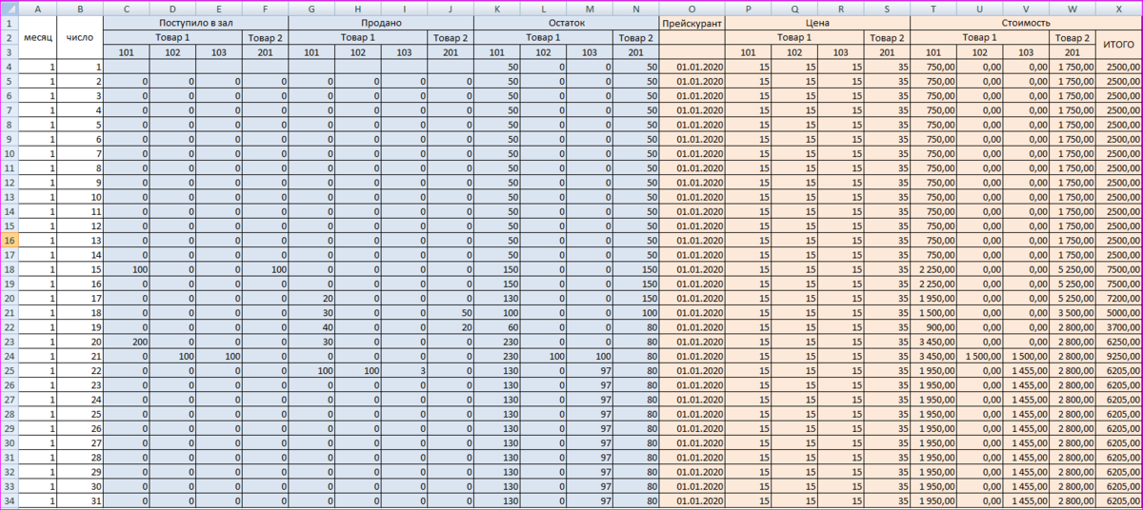Select the 'месяц' header cell
Screen dimensions: 1143x510
tap(37, 37)
